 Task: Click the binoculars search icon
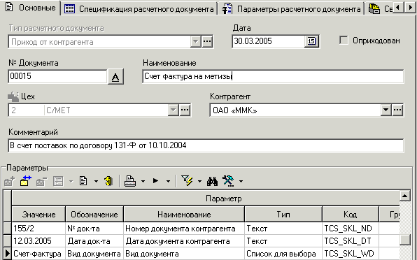(212, 182)
